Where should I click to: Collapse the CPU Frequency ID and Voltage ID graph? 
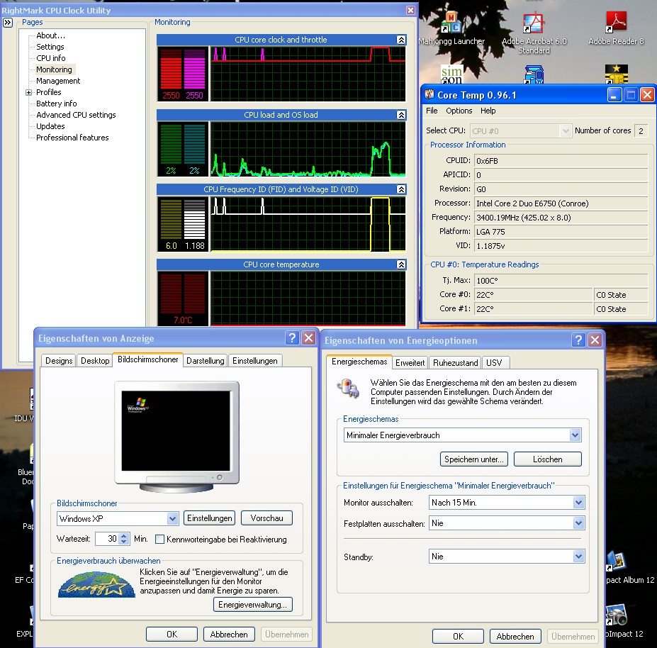point(401,189)
